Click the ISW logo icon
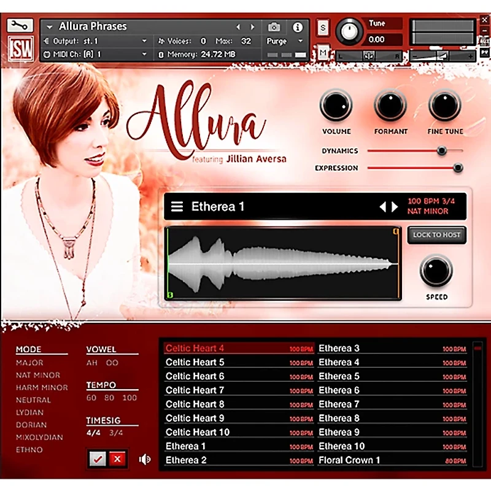This screenshot has height=491, width=491. [x=20, y=48]
